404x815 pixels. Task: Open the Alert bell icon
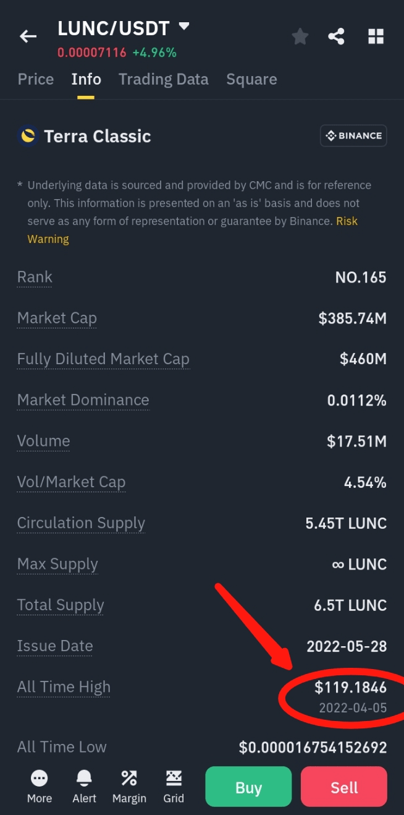tap(84, 778)
